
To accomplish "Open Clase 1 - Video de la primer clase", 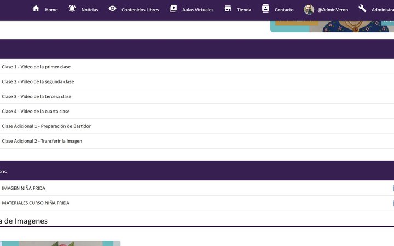I will coord(36,67).
